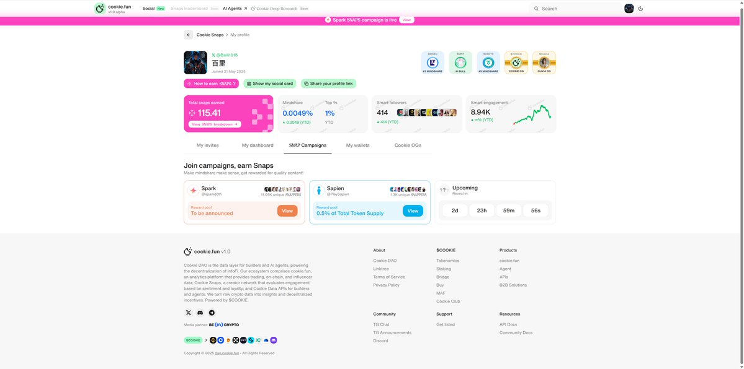Switch to My invites tab
Image resolution: width=744 pixels, height=369 pixels.
(x=207, y=145)
